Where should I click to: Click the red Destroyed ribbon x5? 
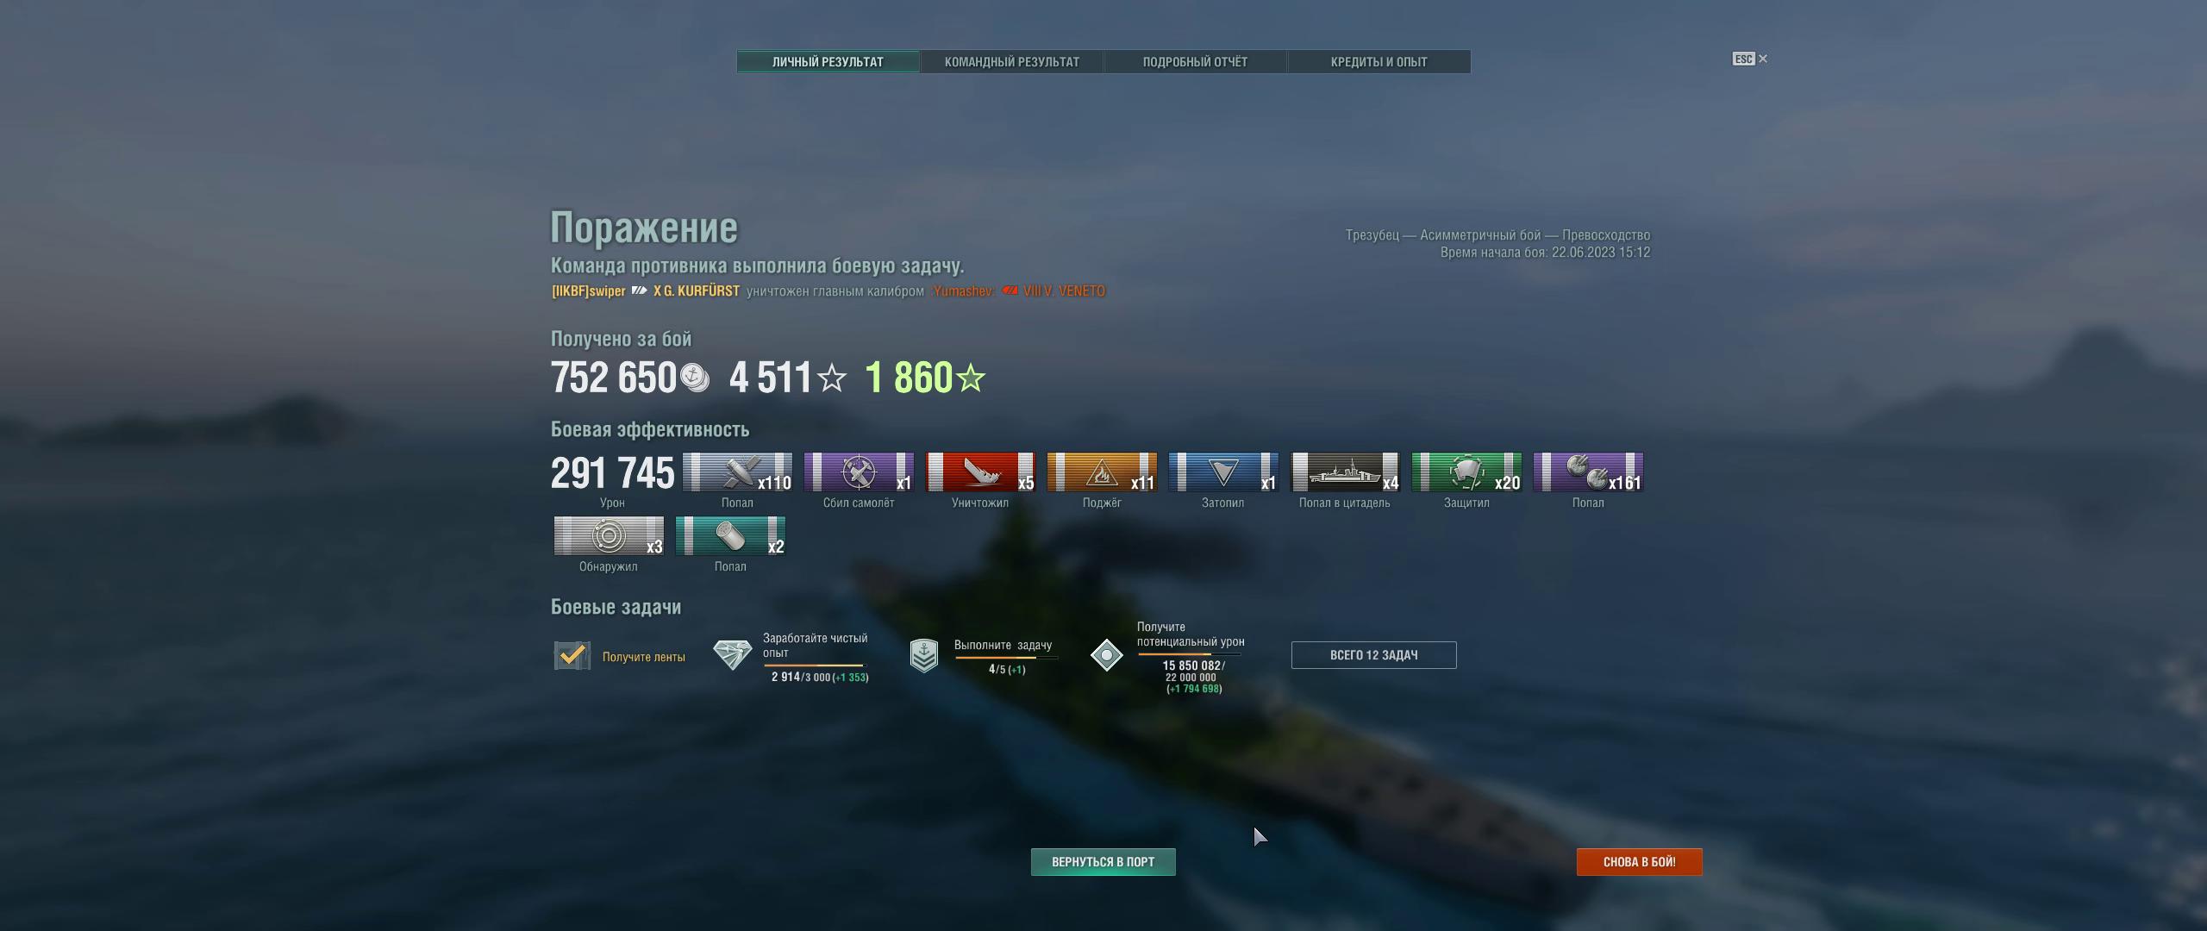pos(980,472)
